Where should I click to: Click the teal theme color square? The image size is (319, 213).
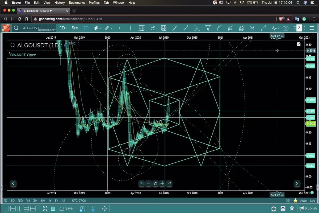click(53, 208)
